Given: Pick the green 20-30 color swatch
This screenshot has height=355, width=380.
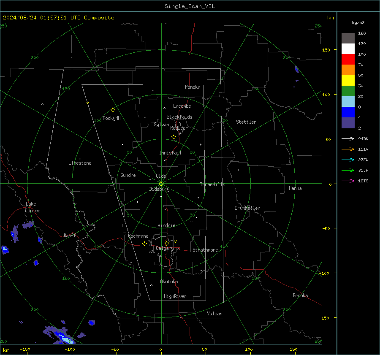Looking at the screenshot, I should pyautogui.click(x=348, y=91).
